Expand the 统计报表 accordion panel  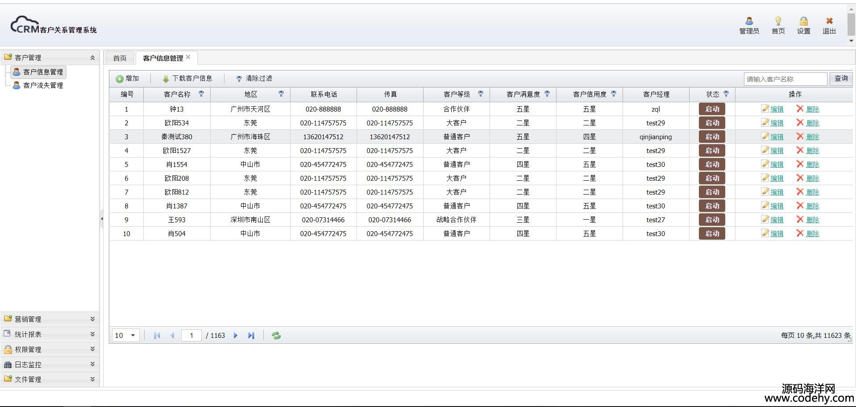coord(92,334)
